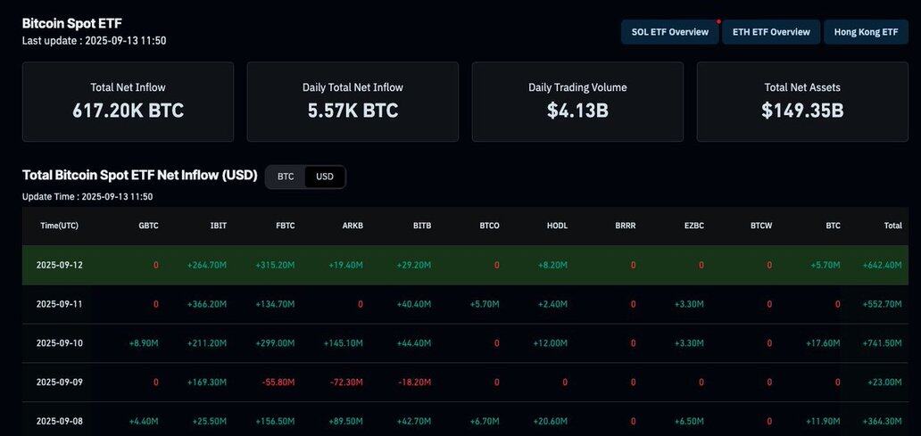Click HODL value +8.20M
The image size is (921, 436).
point(552,265)
